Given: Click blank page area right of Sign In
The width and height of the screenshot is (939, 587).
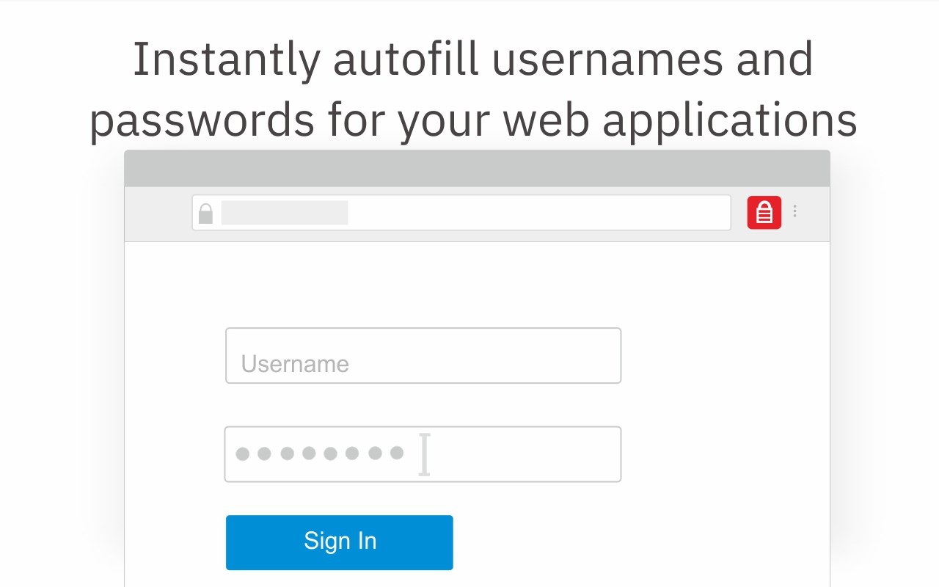Looking at the screenshot, I should (x=638, y=542).
